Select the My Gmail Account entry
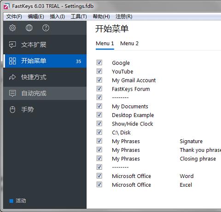Image resolution: width=221 pixels, height=212 pixels. point(134,80)
